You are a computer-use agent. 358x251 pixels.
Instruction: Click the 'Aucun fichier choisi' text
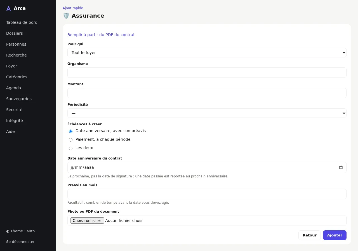124,220
